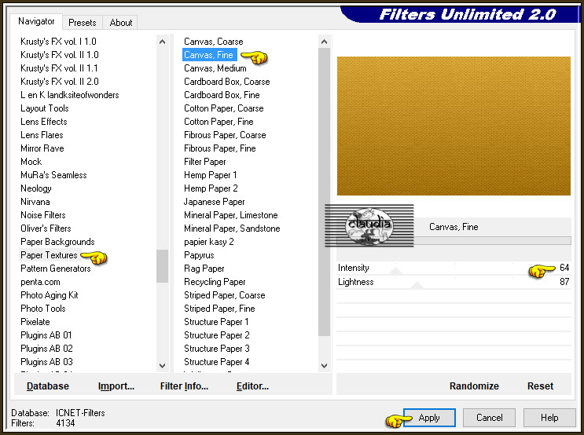Select Pattern Generators category
Screen dimensions: 584x435
click(x=56, y=269)
